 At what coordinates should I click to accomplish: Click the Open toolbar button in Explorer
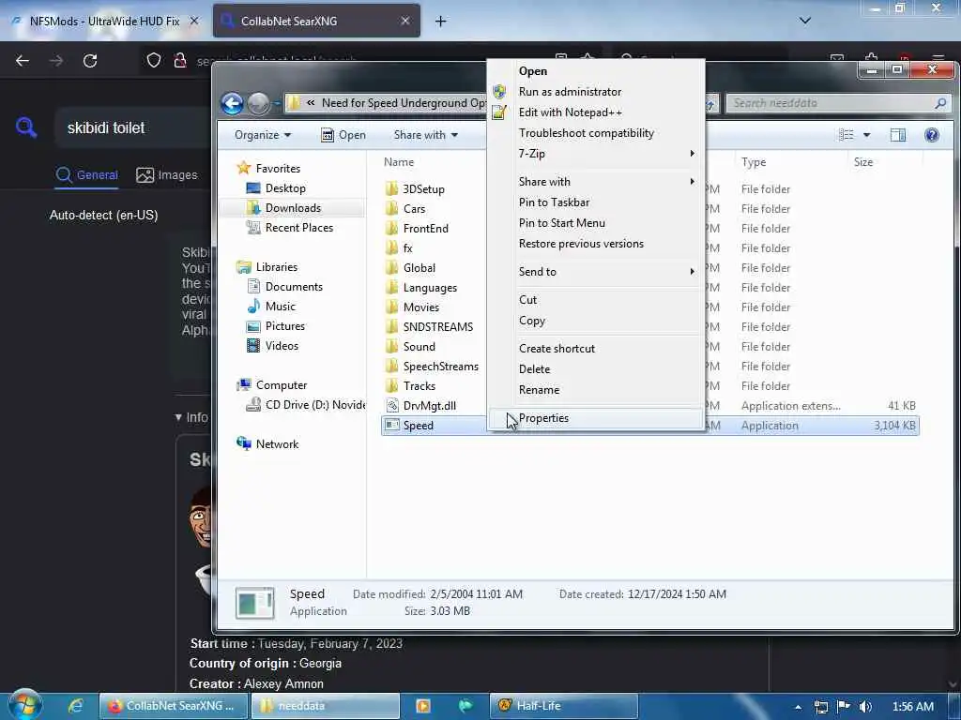(x=343, y=135)
